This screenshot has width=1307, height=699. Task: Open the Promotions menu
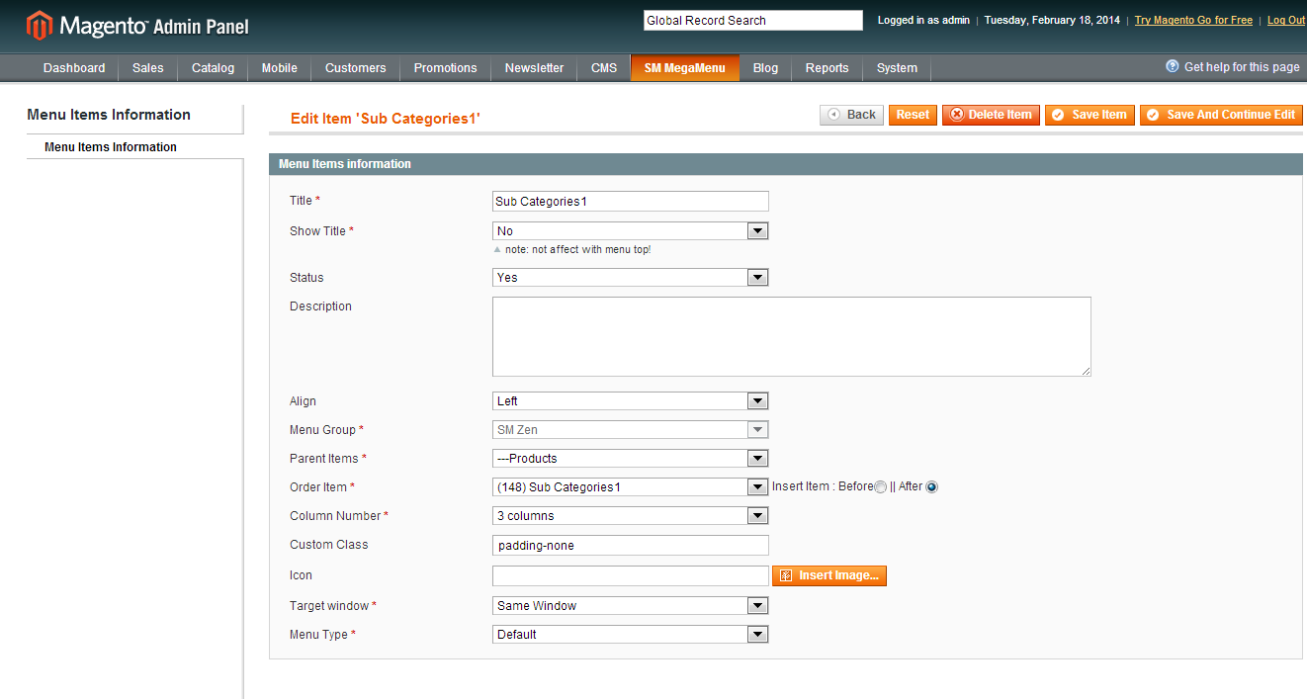pos(446,68)
